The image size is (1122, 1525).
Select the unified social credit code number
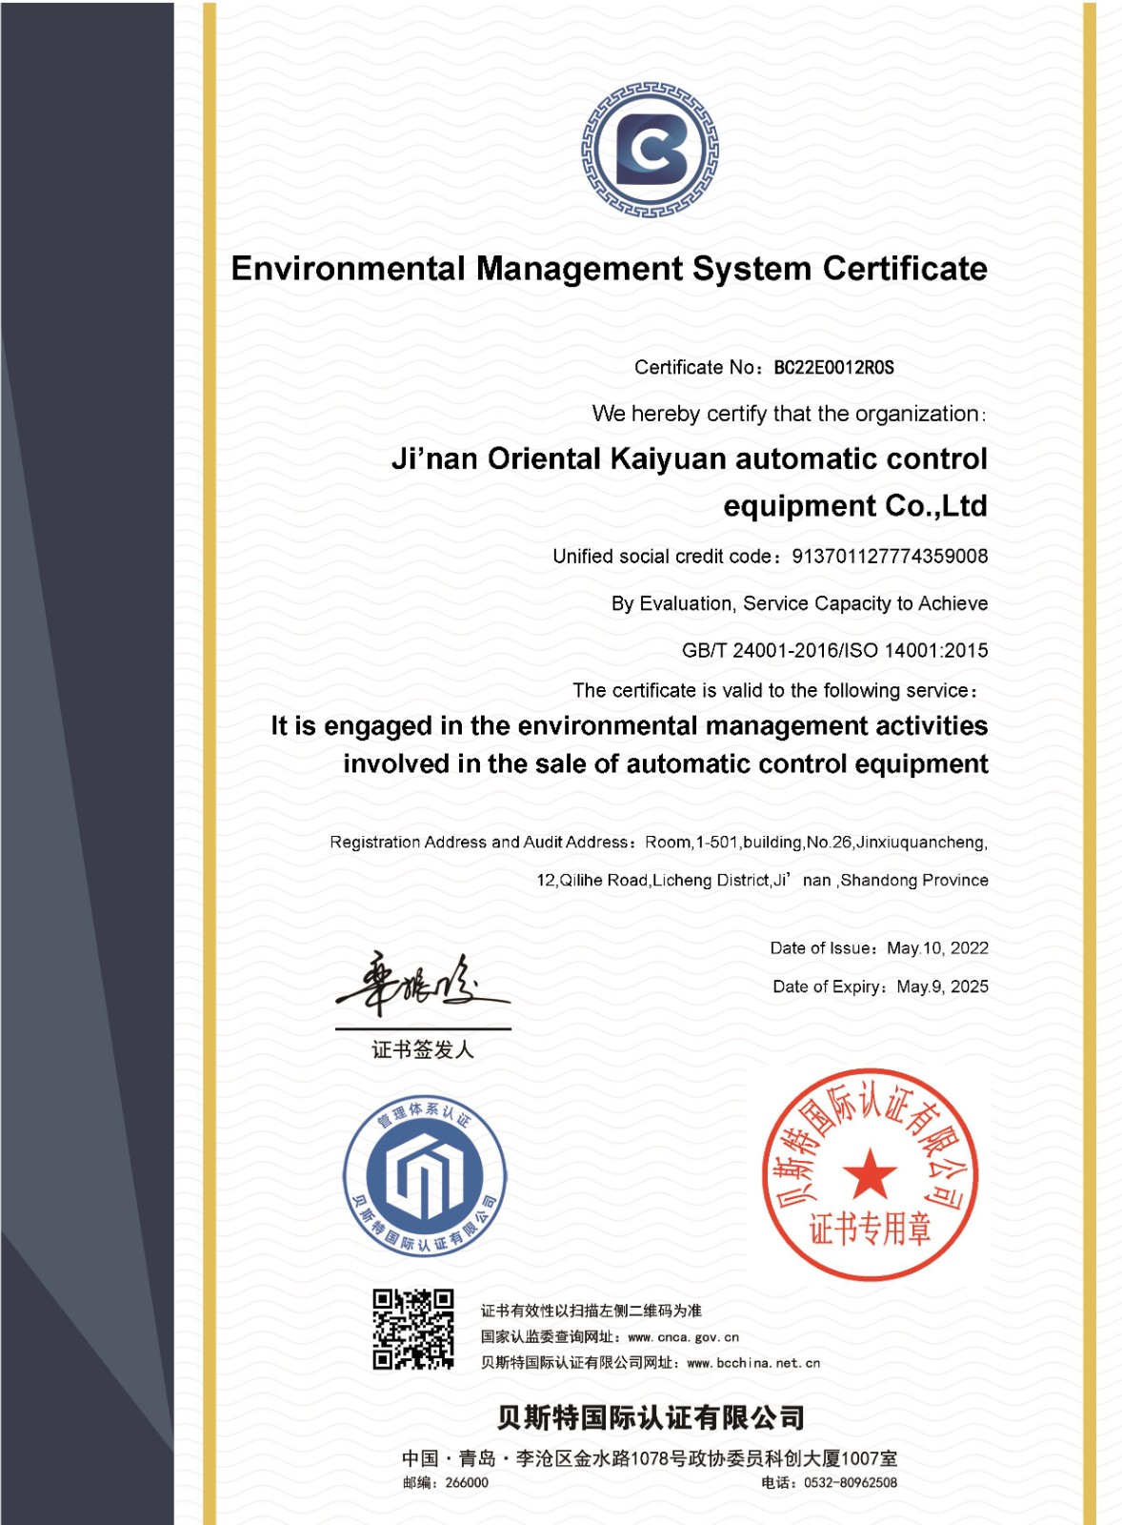[890, 557]
